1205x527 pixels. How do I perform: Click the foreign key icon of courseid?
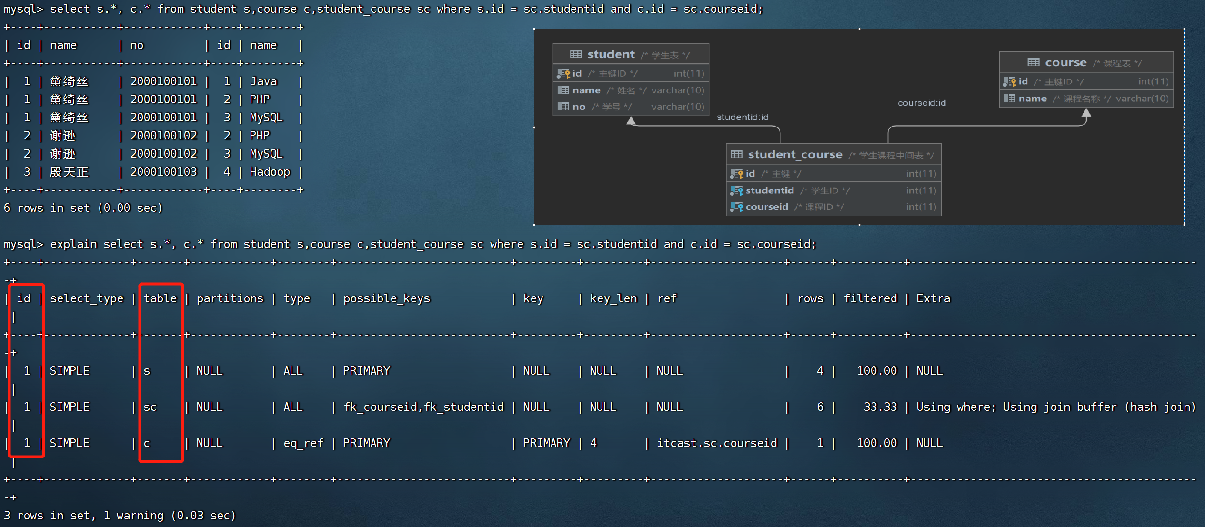(737, 207)
